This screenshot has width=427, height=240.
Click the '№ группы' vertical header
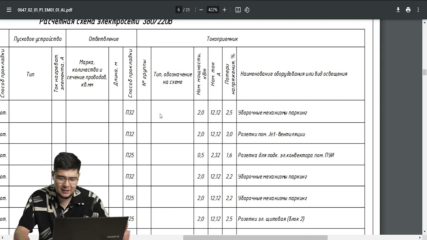pos(144,73)
